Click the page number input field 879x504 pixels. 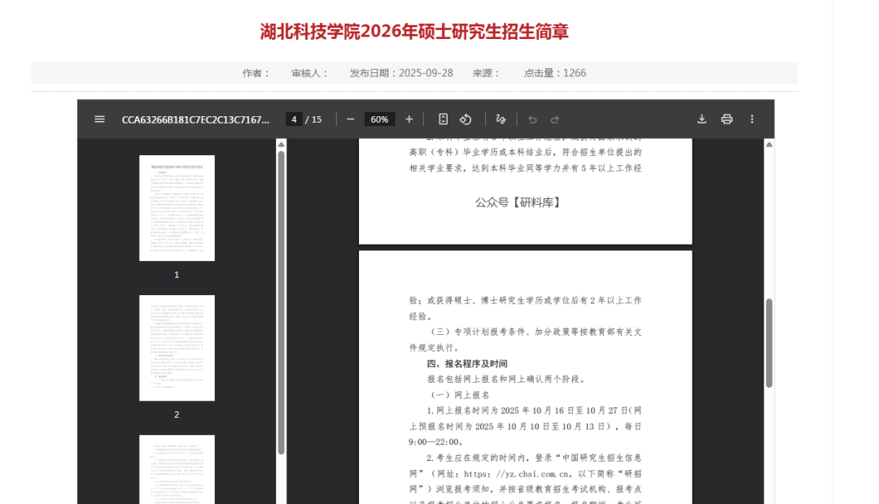click(x=294, y=119)
